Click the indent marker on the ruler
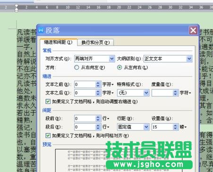213x172 pixels. pos(17,8)
